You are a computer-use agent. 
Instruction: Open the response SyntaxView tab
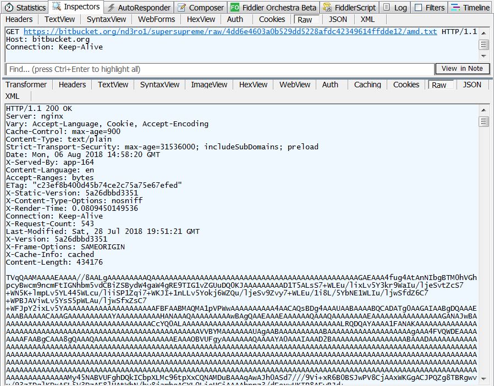(x=160, y=85)
